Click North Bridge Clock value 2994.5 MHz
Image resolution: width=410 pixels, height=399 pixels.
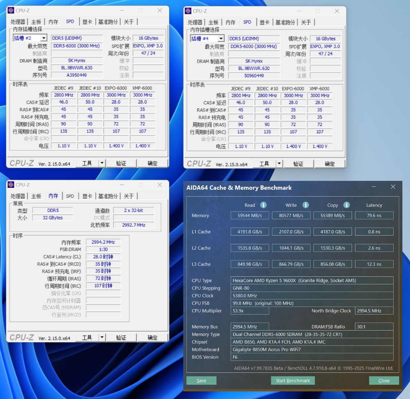[374, 311]
